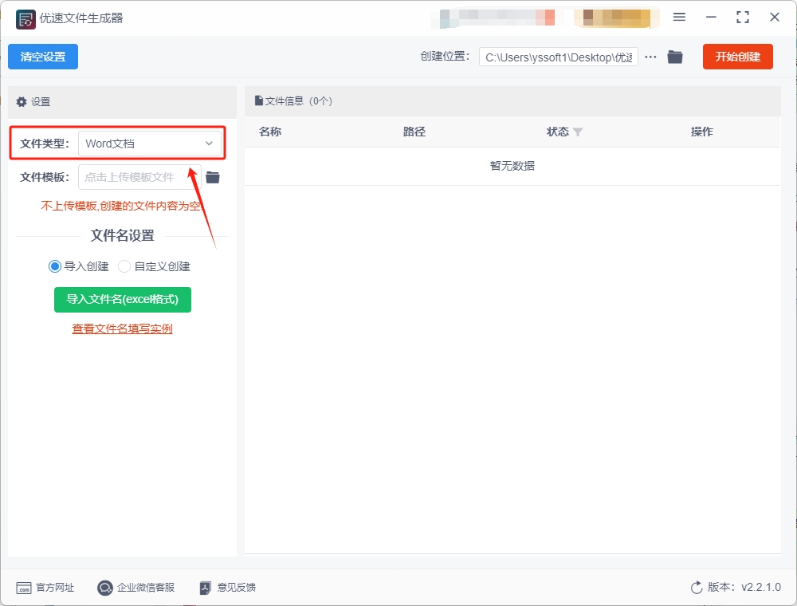Click the 清空设置 button

(43, 57)
